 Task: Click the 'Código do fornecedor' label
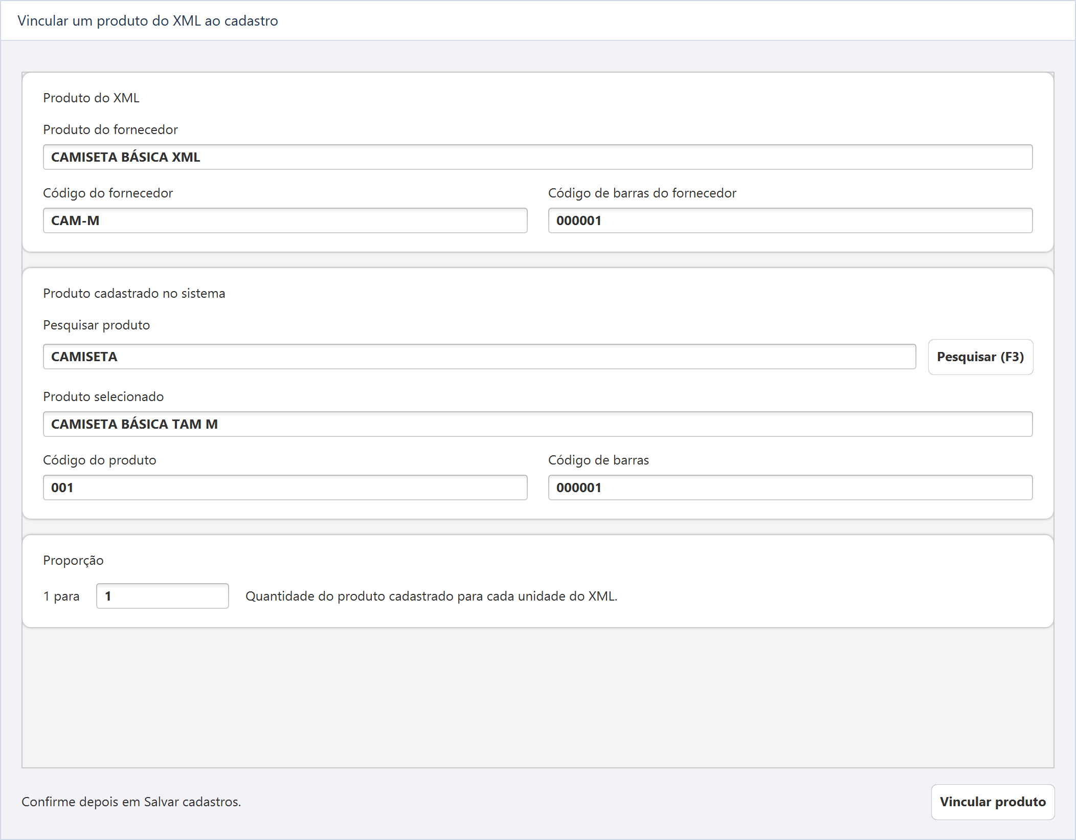(x=108, y=193)
